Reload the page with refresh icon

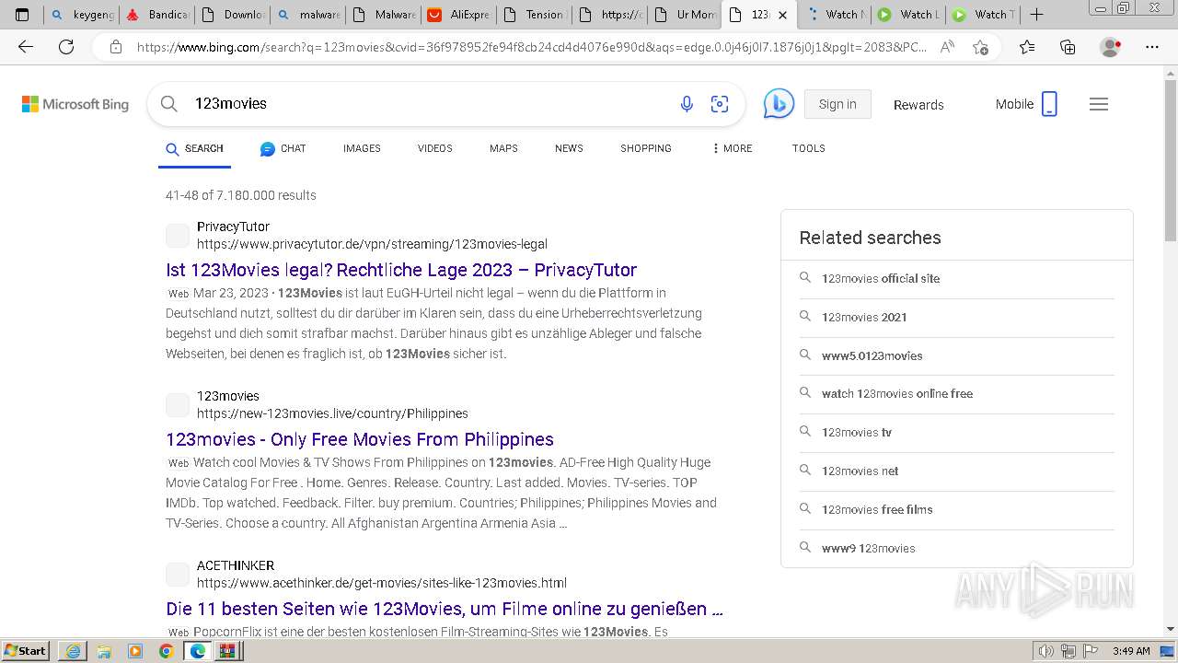(66, 47)
